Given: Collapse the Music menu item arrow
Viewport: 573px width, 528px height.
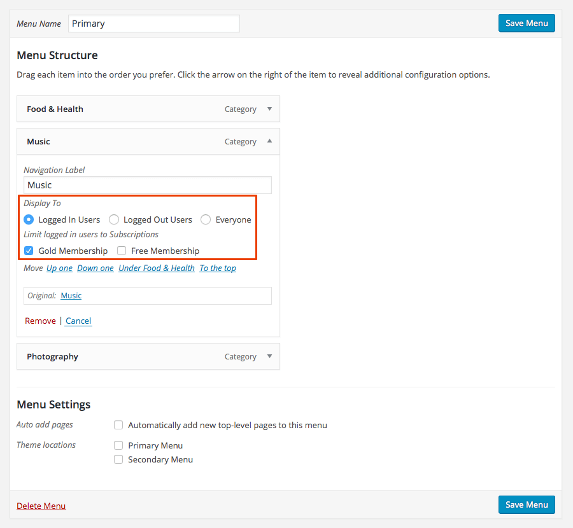Looking at the screenshot, I should [269, 141].
